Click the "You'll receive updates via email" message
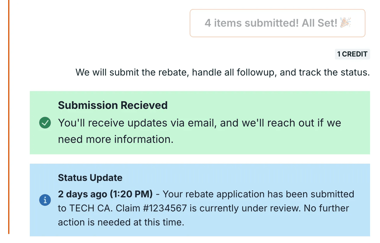Viewport: 380px width, 243px height. (x=136, y=123)
